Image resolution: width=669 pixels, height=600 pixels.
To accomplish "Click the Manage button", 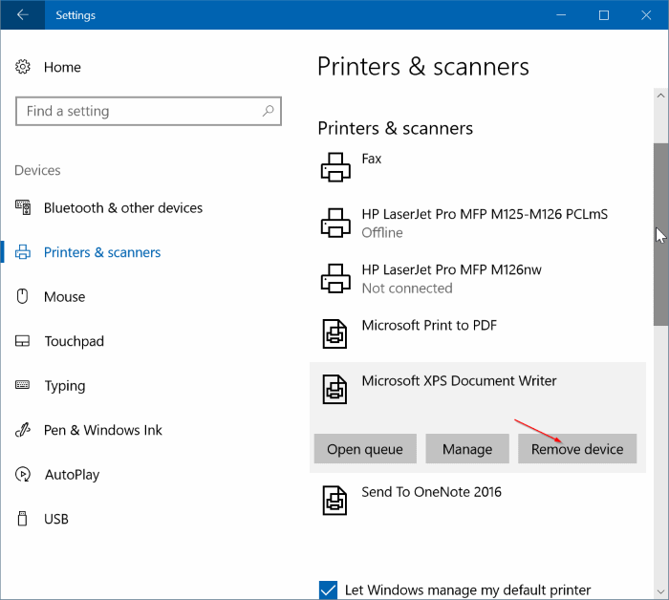I will coord(467,449).
